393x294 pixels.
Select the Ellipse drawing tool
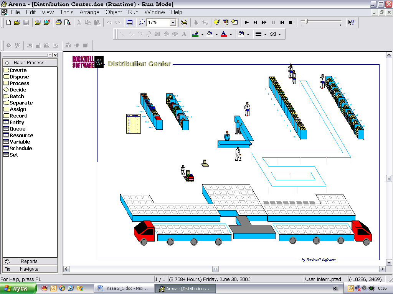tap(175, 34)
